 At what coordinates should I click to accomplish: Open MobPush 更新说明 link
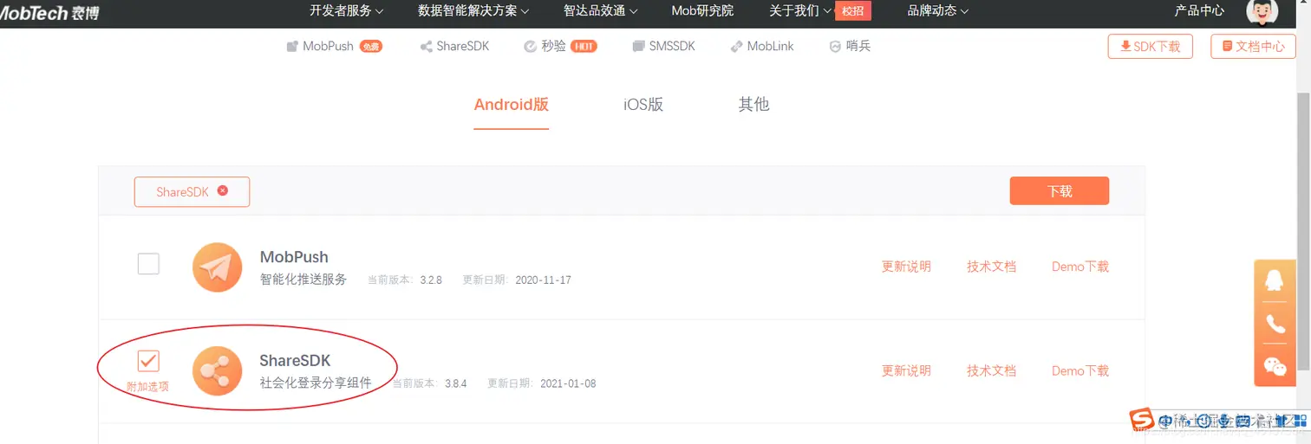[x=906, y=267]
